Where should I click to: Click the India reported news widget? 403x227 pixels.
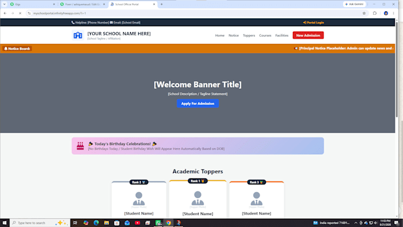point(331,223)
